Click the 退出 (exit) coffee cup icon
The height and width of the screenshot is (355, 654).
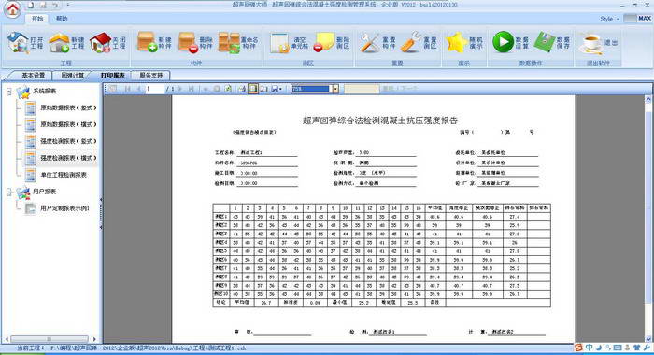click(x=590, y=43)
